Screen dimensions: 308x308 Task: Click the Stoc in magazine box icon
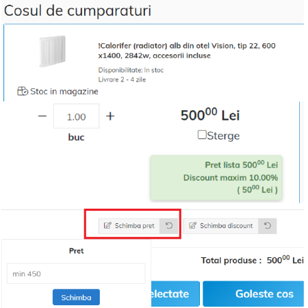[x=23, y=91]
